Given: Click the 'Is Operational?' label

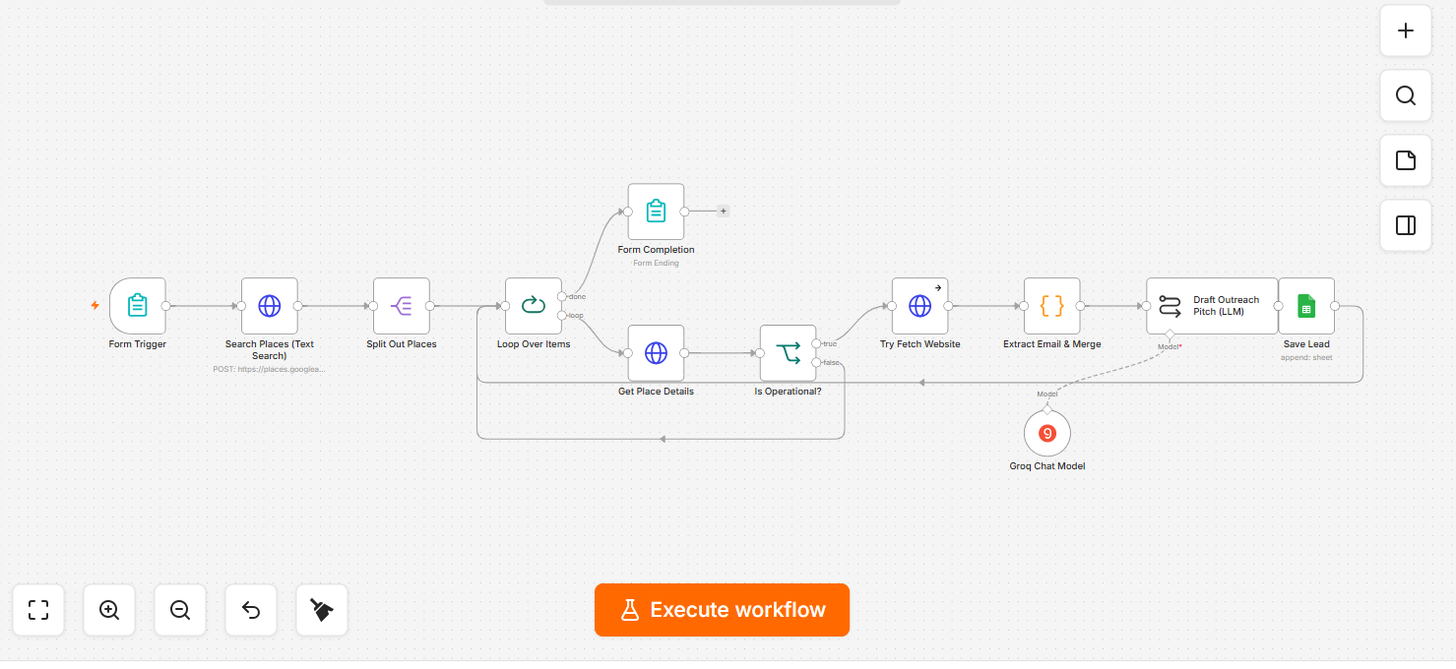Looking at the screenshot, I should coord(788,391).
